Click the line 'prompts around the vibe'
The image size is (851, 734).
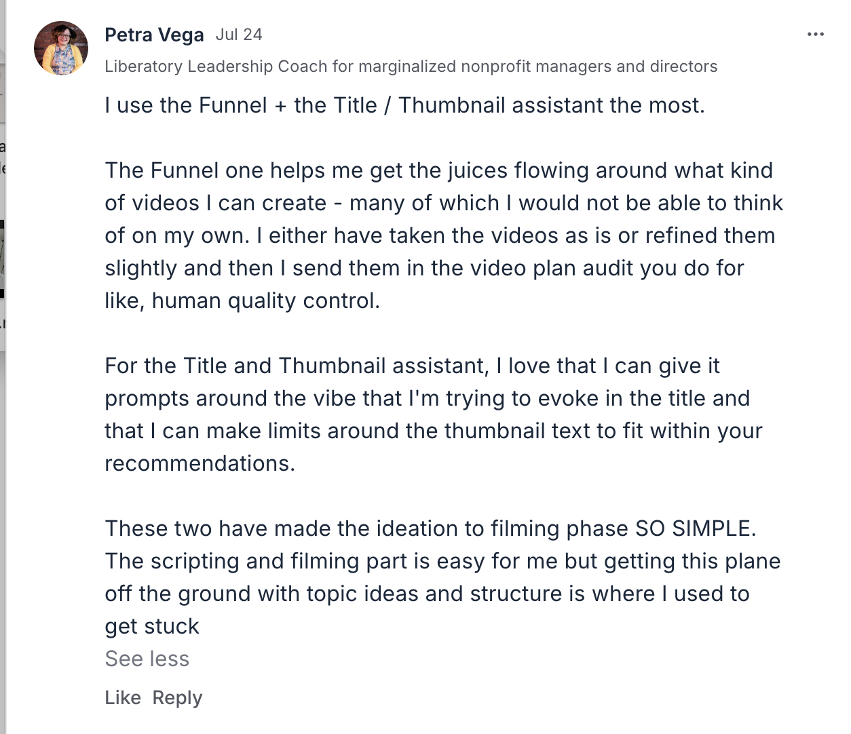click(x=427, y=398)
